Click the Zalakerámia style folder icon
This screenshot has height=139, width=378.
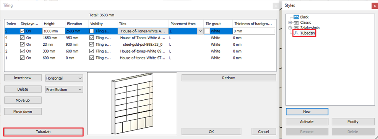pyautogui.click(x=296, y=27)
